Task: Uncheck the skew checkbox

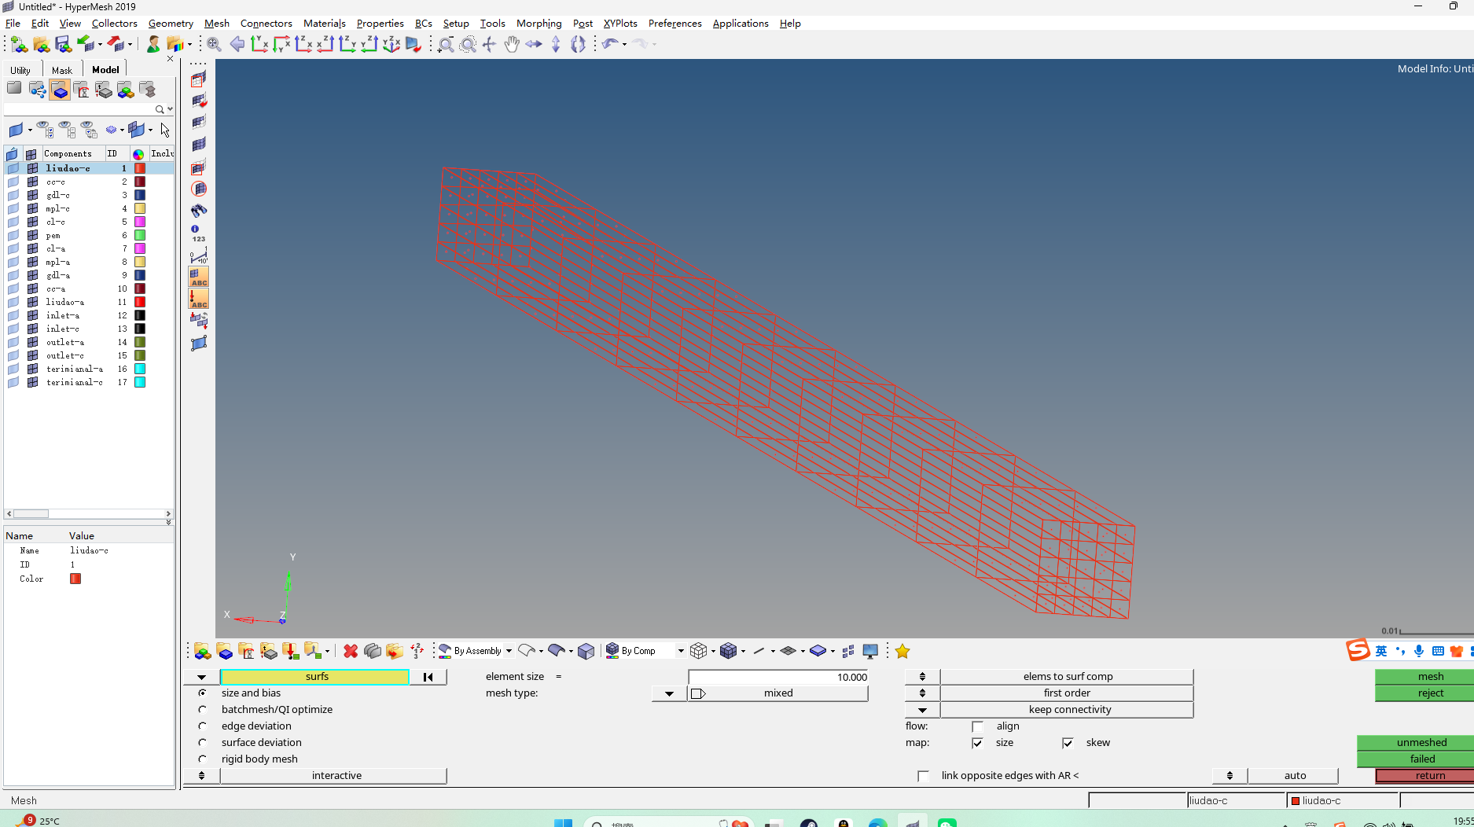Action: coord(1068,743)
